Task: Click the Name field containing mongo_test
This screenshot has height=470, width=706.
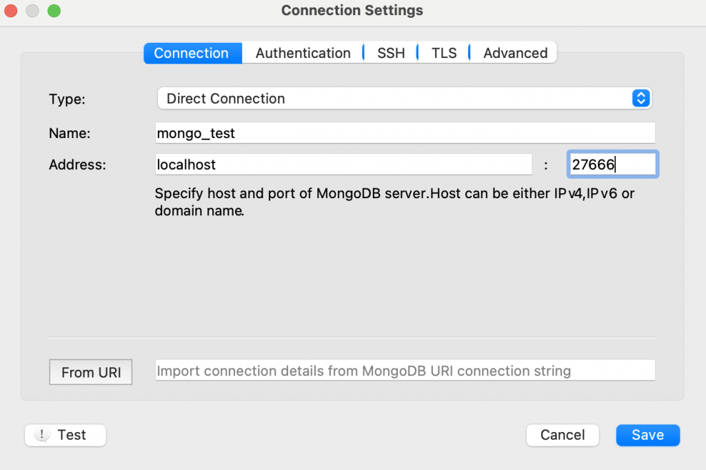Action: click(405, 133)
